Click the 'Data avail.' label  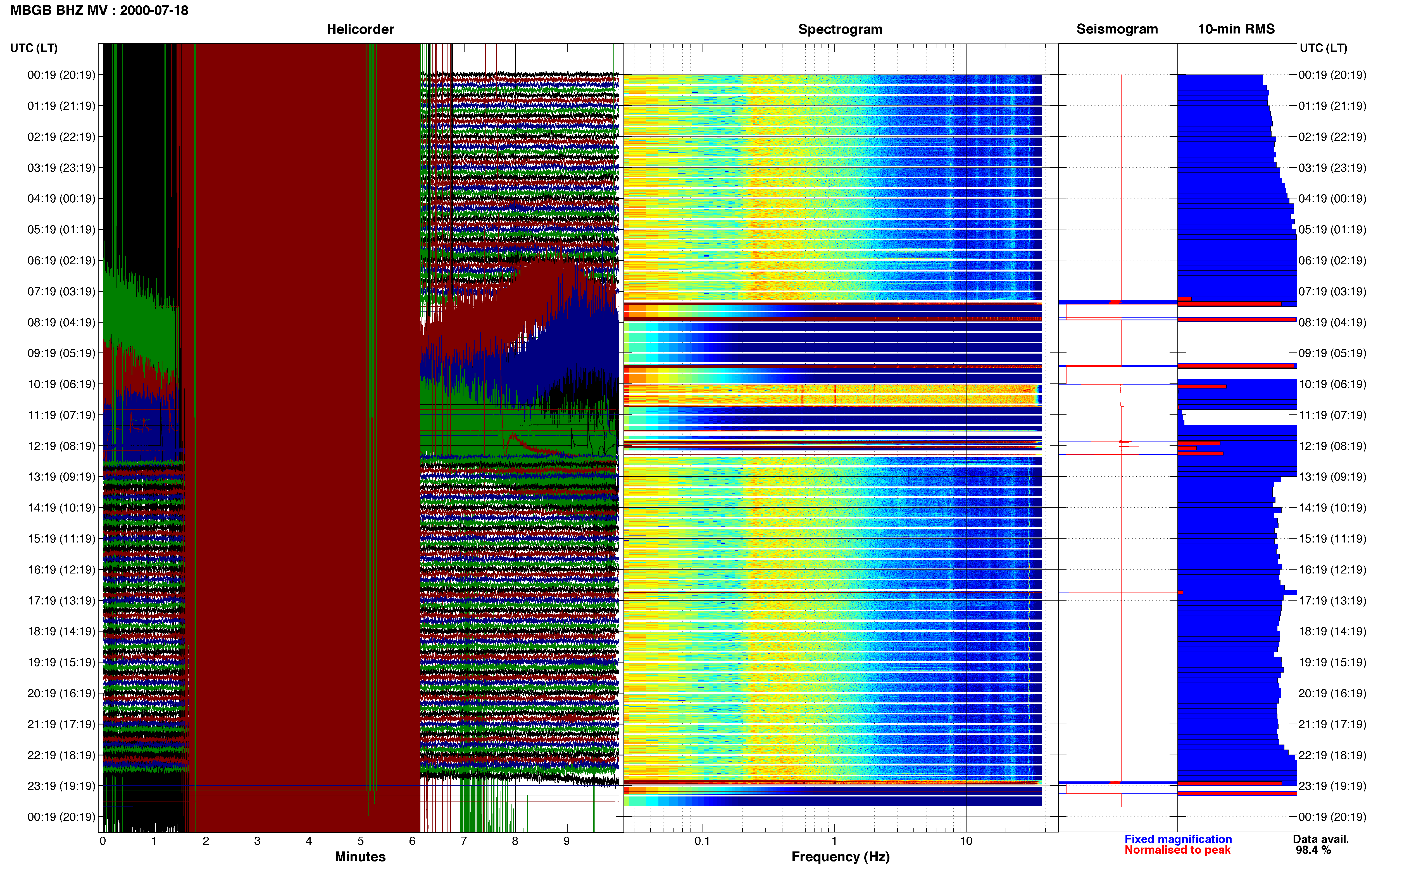coord(1321,839)
